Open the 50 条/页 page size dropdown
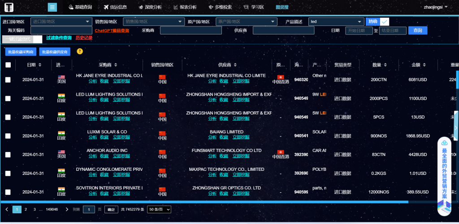Screen dimensions: 459x224 click(x=159, y=209)
